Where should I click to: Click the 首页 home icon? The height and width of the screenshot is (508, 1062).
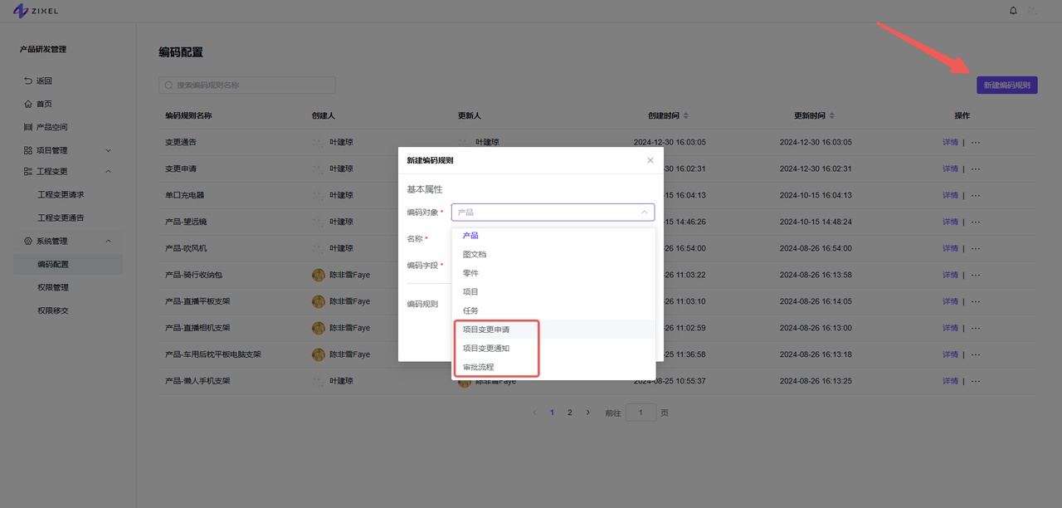28,104
